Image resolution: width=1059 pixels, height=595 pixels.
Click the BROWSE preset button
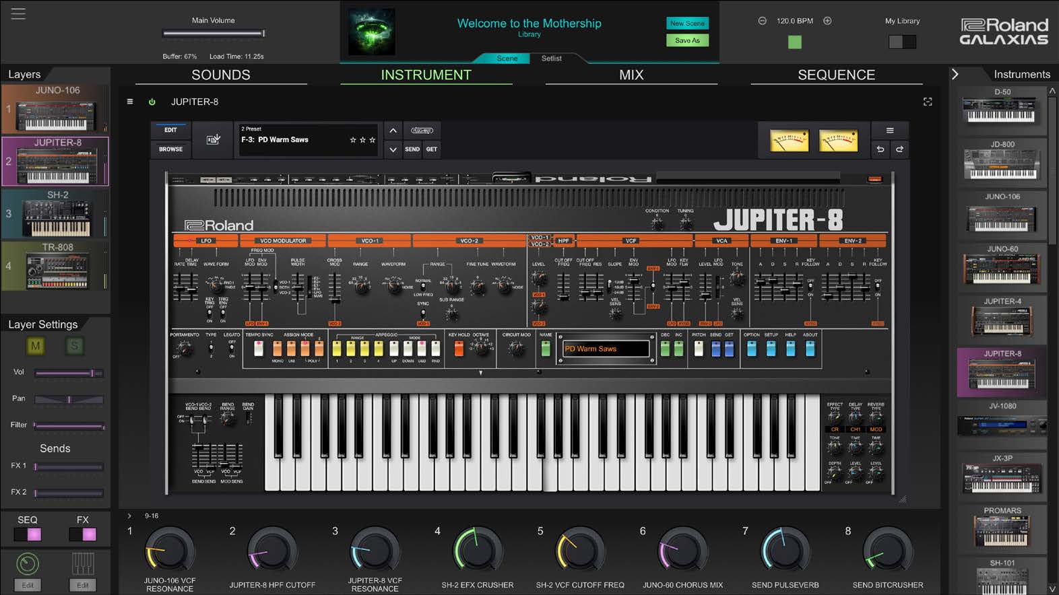click(170, 149)
